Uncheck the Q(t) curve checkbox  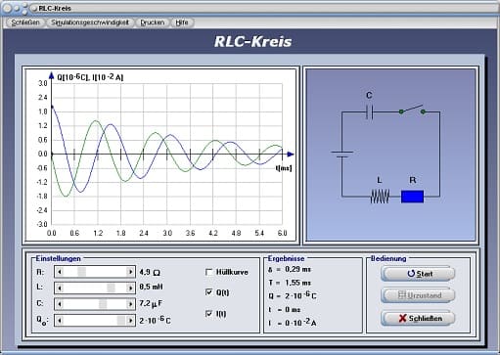pos(209,292)
